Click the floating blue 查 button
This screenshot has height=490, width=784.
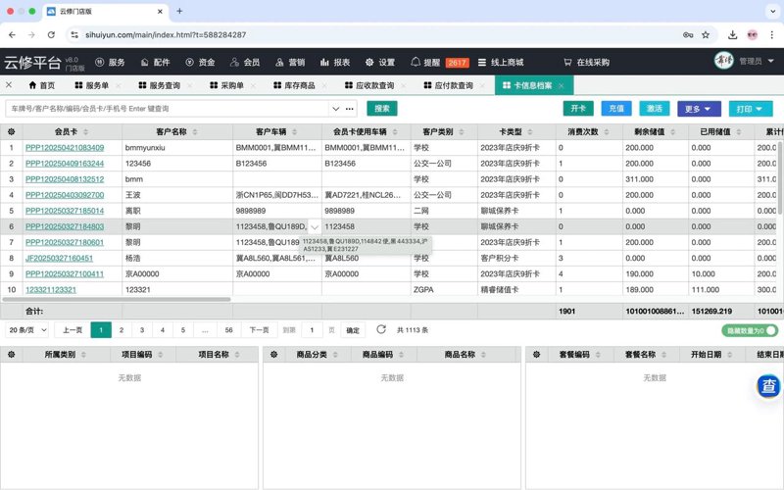pyautogui.click(x=768, y=386)
